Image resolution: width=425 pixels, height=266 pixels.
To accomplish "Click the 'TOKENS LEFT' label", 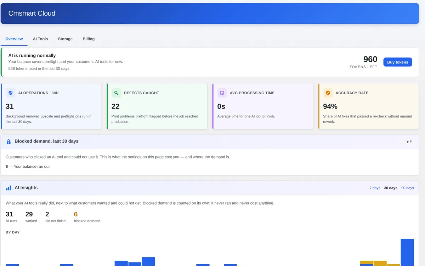I will pos(363,67).
